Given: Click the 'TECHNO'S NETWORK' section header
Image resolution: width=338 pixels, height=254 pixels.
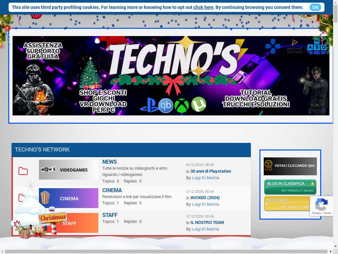Looking at the screenshot, I should tap(131, 150).
